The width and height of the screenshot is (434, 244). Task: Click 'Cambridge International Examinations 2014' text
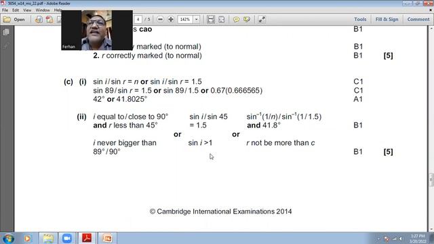(224, 211)
